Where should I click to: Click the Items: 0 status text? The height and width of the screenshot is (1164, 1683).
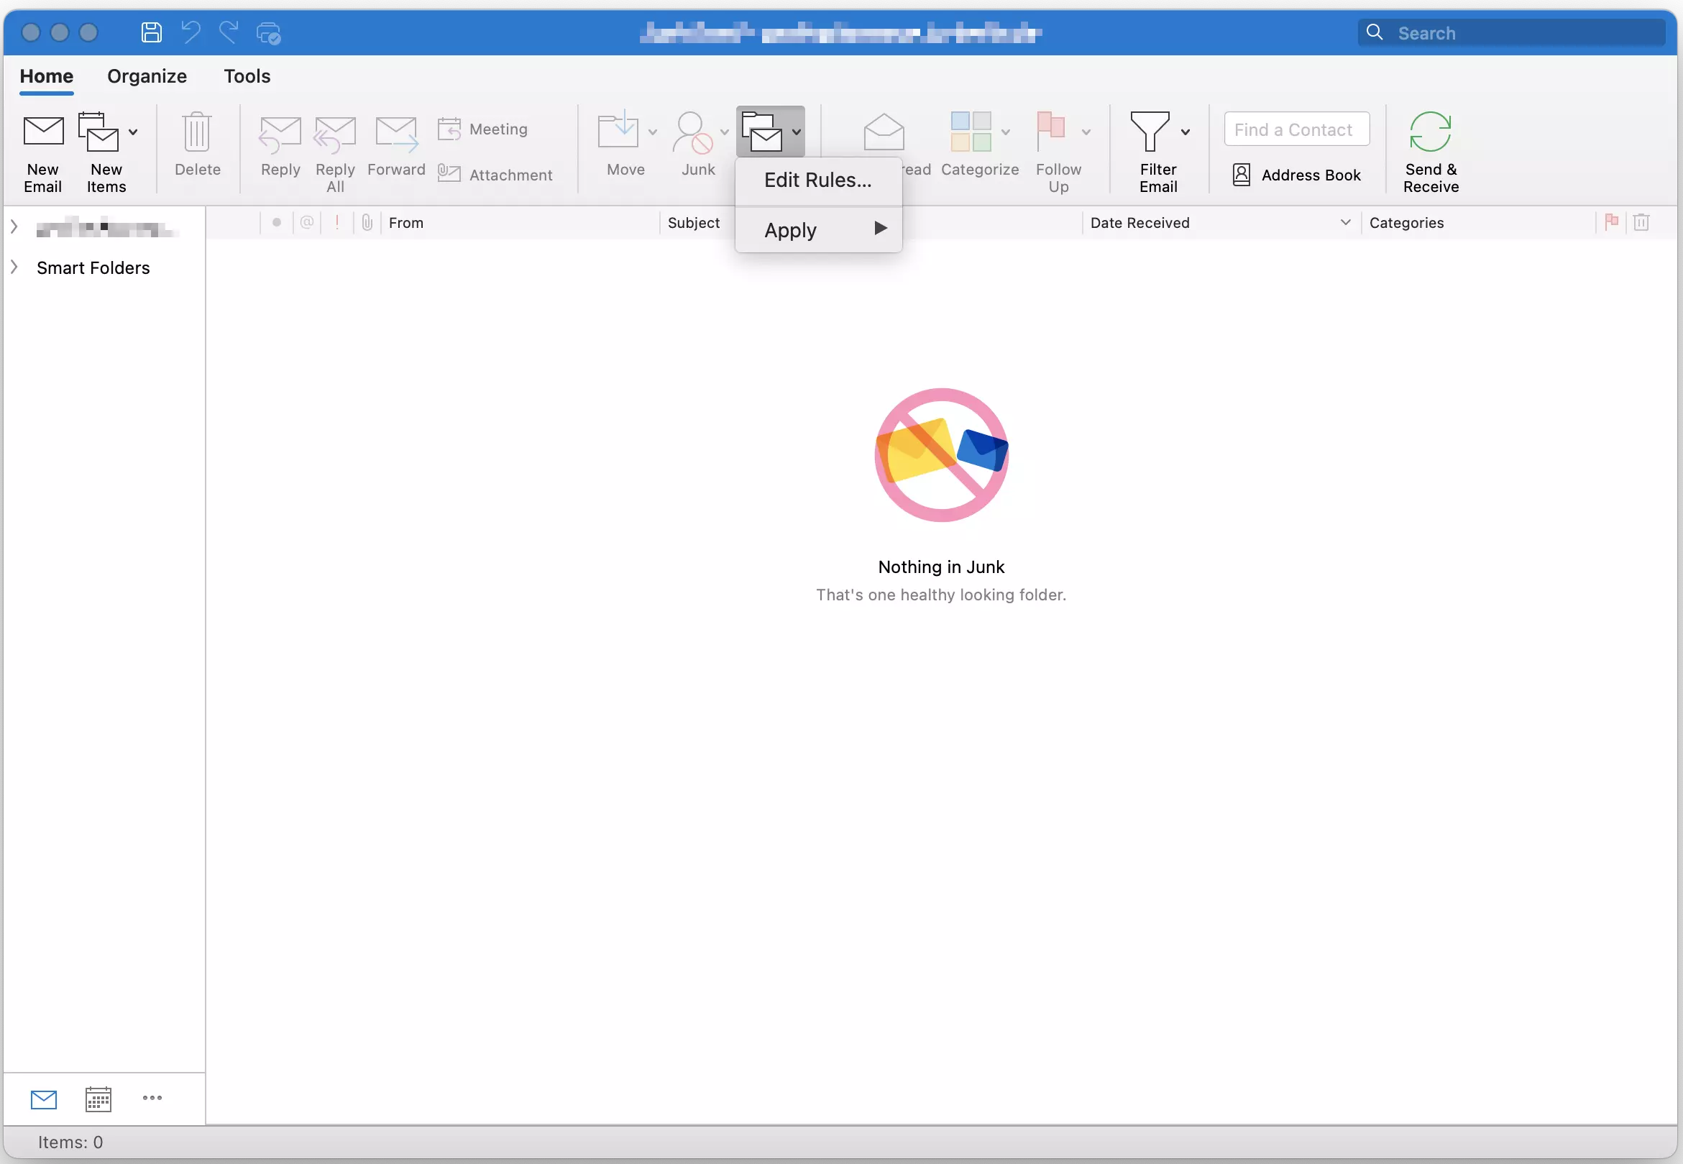coord(70,1142)
